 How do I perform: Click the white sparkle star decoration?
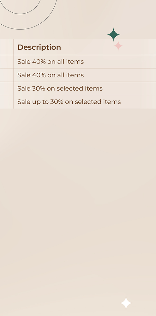click(x=126, y=303)
